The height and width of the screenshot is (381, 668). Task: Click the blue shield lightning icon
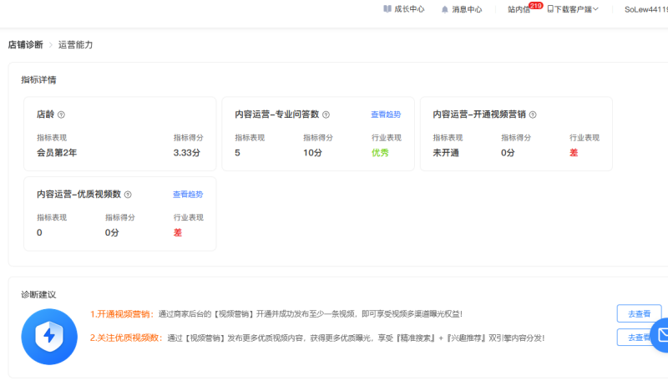pos(49,336)
